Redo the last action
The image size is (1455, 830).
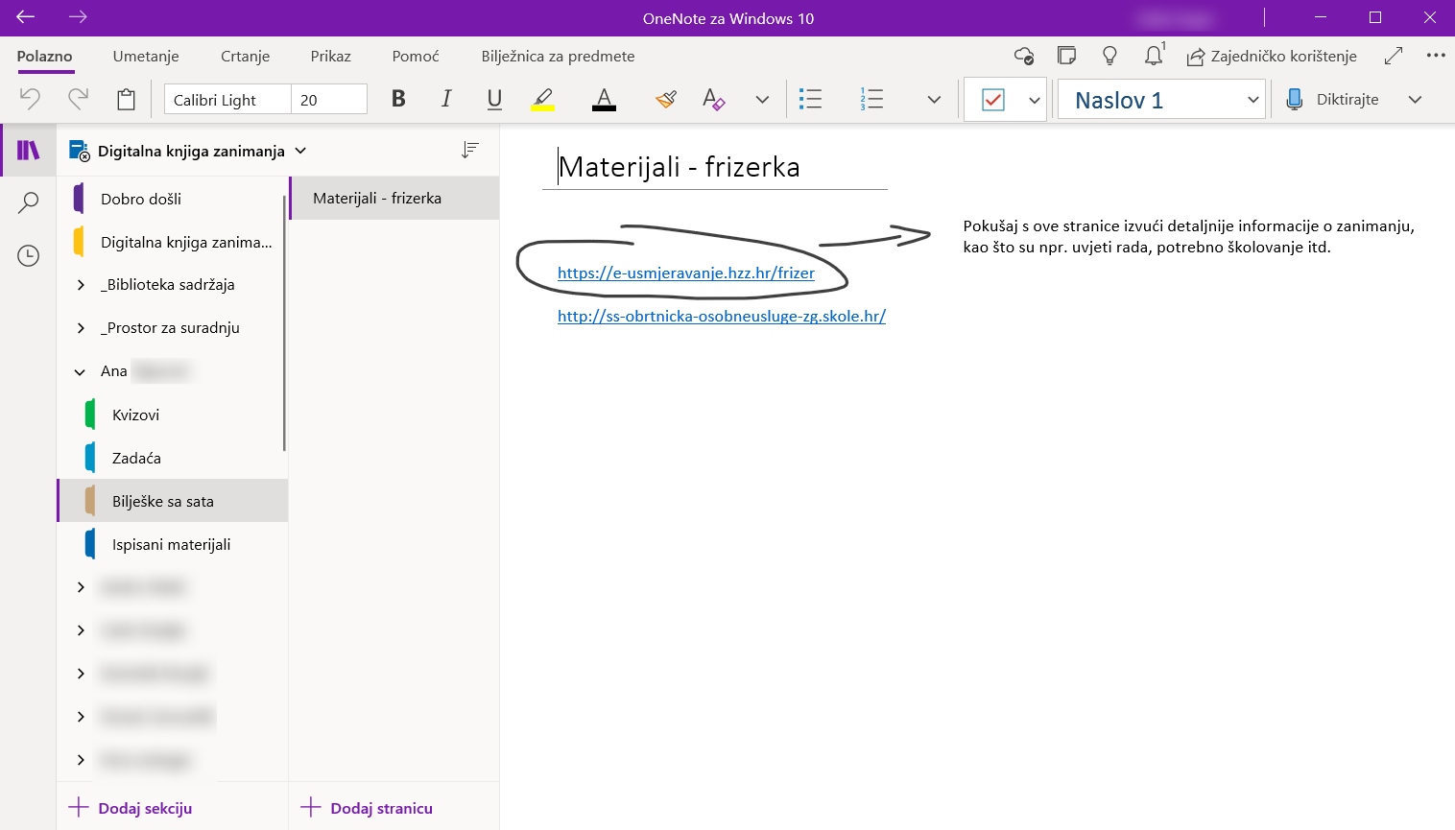78,99
